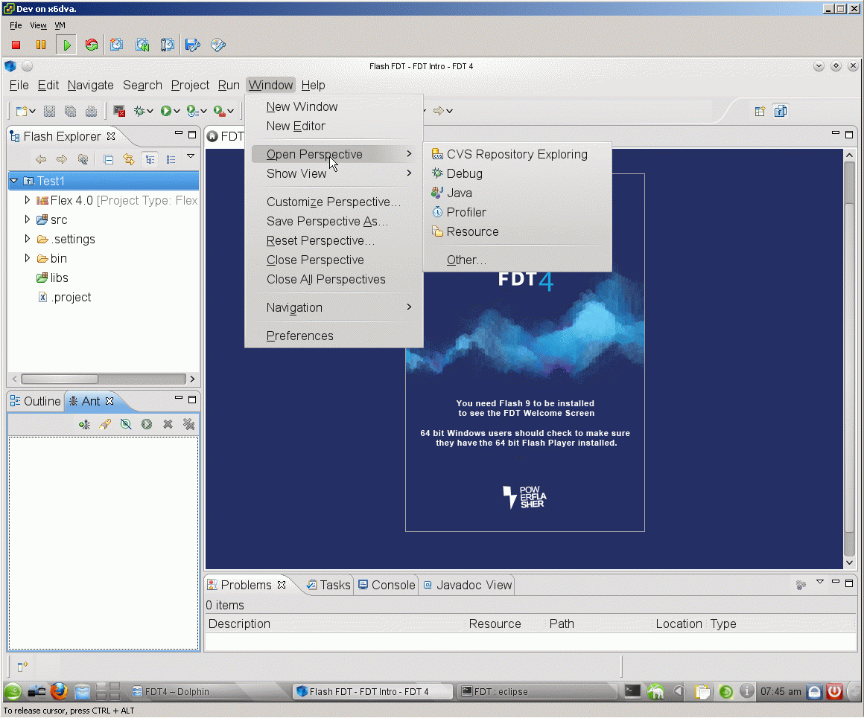
Task: Open the Help menu in menu bar
Action: point(313,86)
